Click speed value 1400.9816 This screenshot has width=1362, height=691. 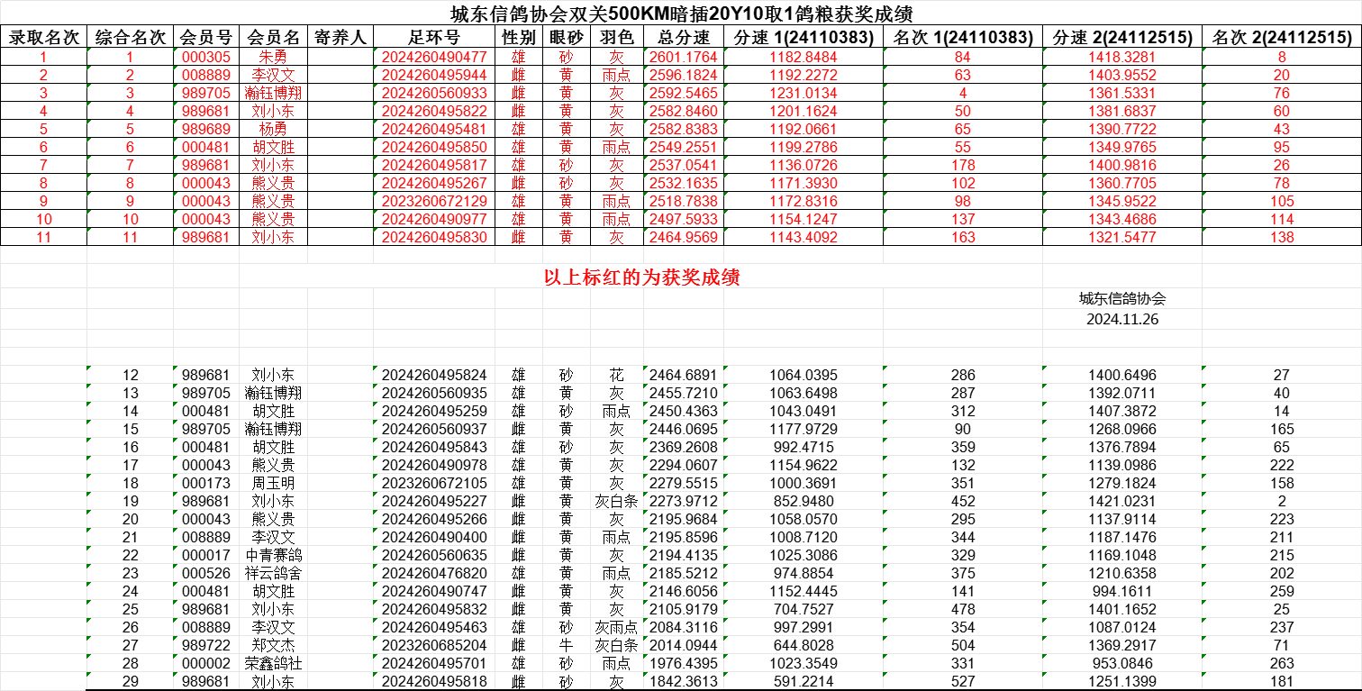1122,165
